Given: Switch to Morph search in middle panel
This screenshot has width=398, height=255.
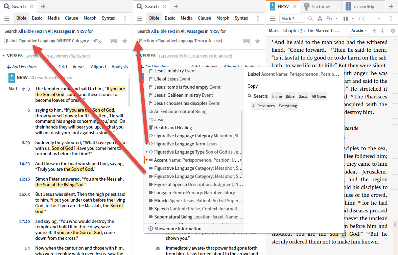Looking at the screenshot, I should pos(223,18).
